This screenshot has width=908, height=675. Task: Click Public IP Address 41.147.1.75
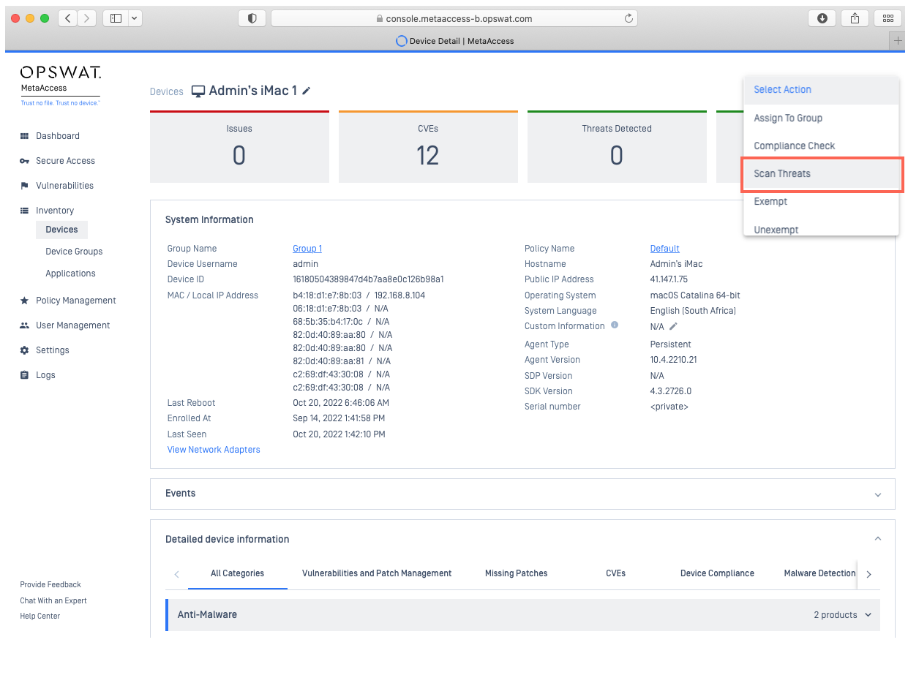click(669, 279)
